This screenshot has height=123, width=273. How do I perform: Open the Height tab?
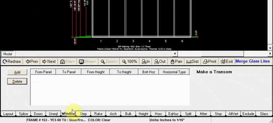[143, 114]
